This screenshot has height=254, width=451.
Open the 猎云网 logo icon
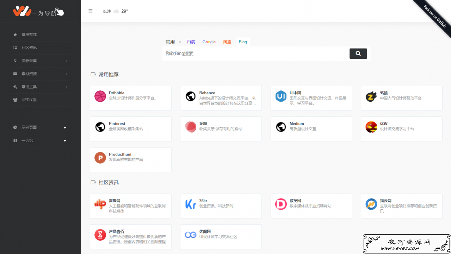(371, 204)
